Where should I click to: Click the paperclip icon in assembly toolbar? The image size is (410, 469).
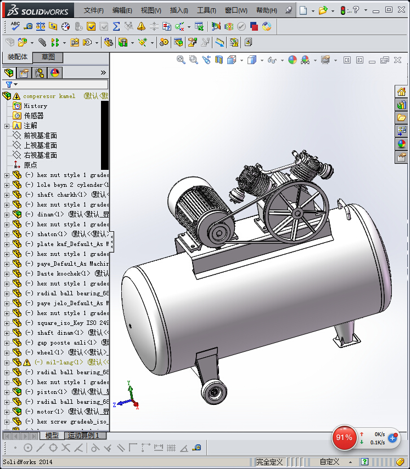pyautogui.click(x=42, y=43)
